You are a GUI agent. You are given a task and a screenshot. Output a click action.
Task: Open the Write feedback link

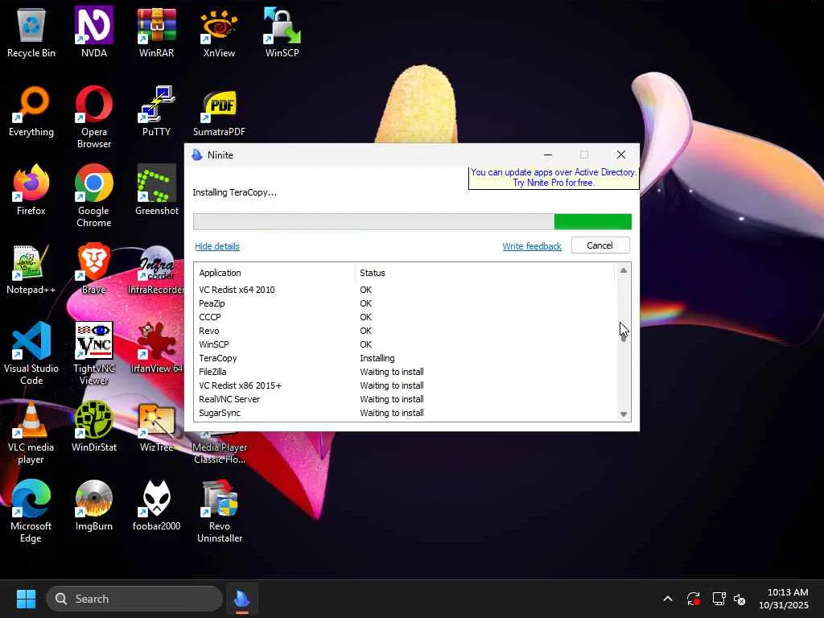pyautogui.click(x=532, y=246)
